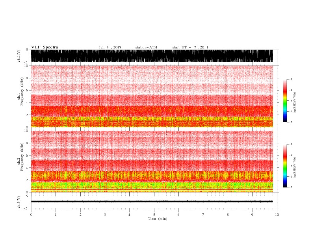Click the upper PSD color scale bar

[285, 101]
